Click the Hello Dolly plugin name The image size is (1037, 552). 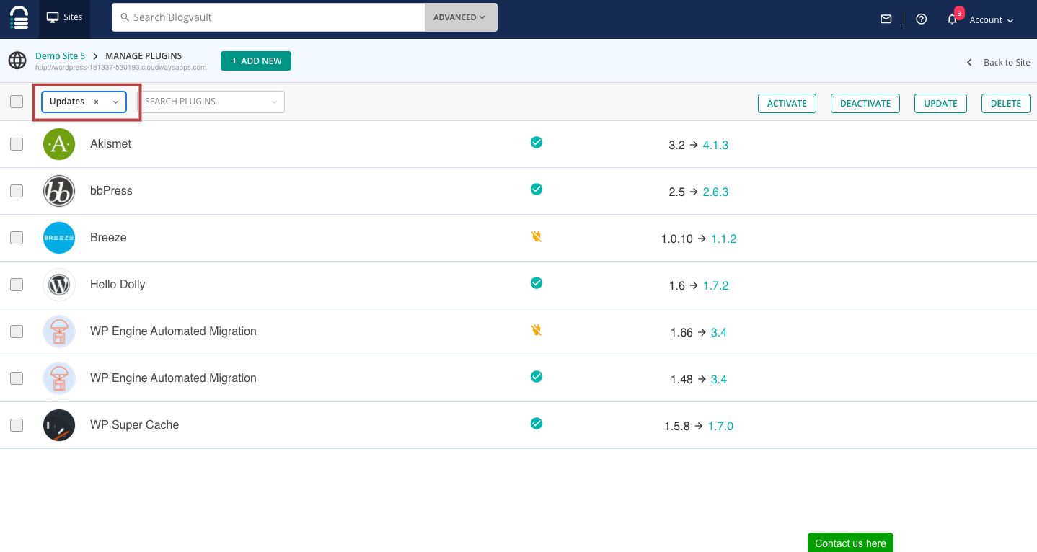point(118,284)
